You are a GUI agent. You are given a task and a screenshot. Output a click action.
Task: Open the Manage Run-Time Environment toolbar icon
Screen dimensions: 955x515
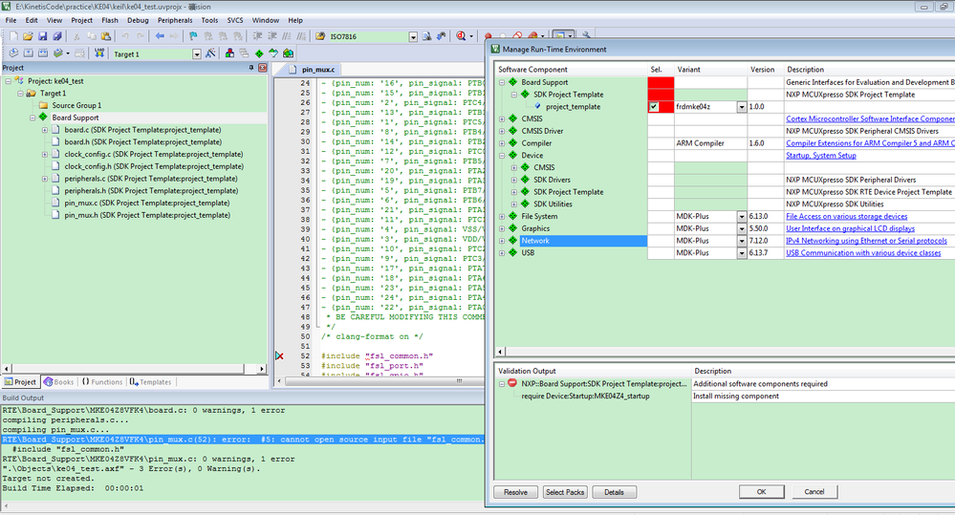(x=259, y=54)
